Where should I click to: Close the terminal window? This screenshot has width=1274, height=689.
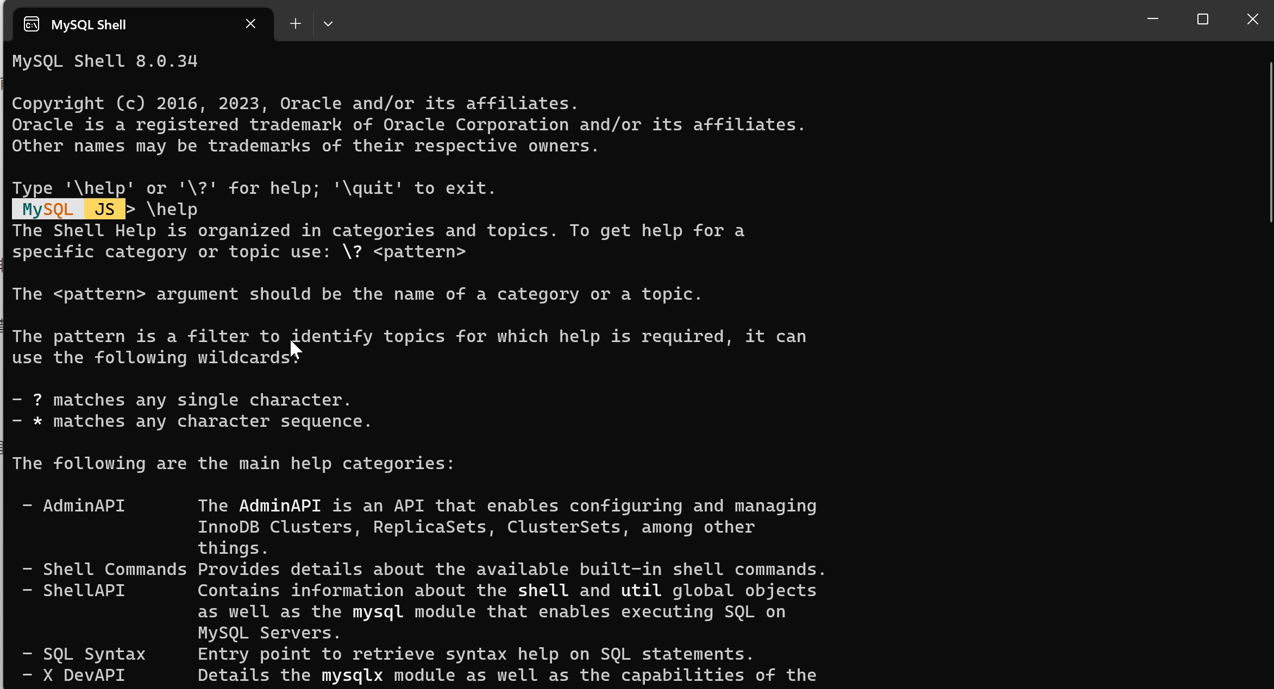click(x=1252, y=20)
